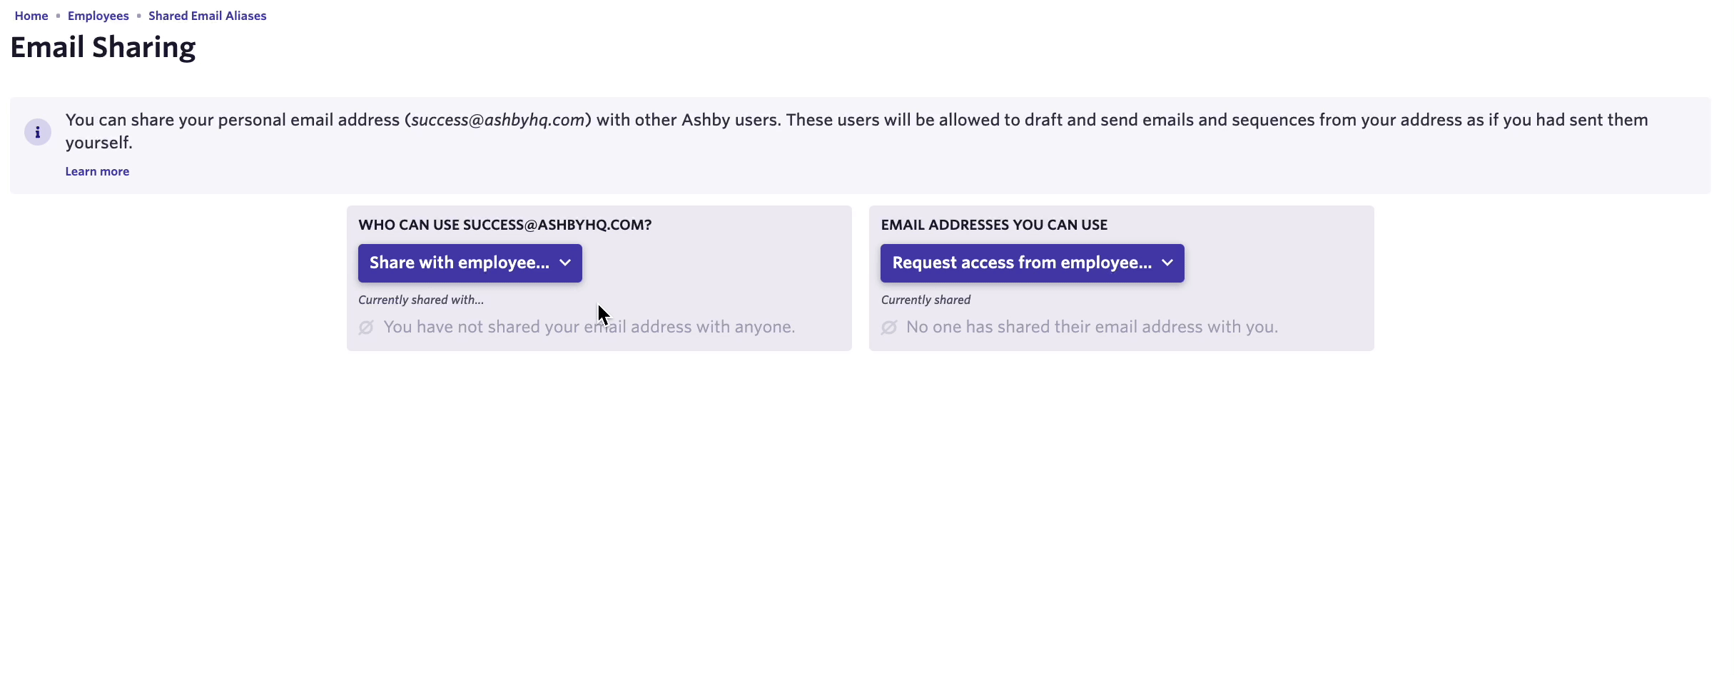This screenshot has height=675, width=1734.
Task: Expand the Share with employee chevron arrow
Action: point(565,263)
